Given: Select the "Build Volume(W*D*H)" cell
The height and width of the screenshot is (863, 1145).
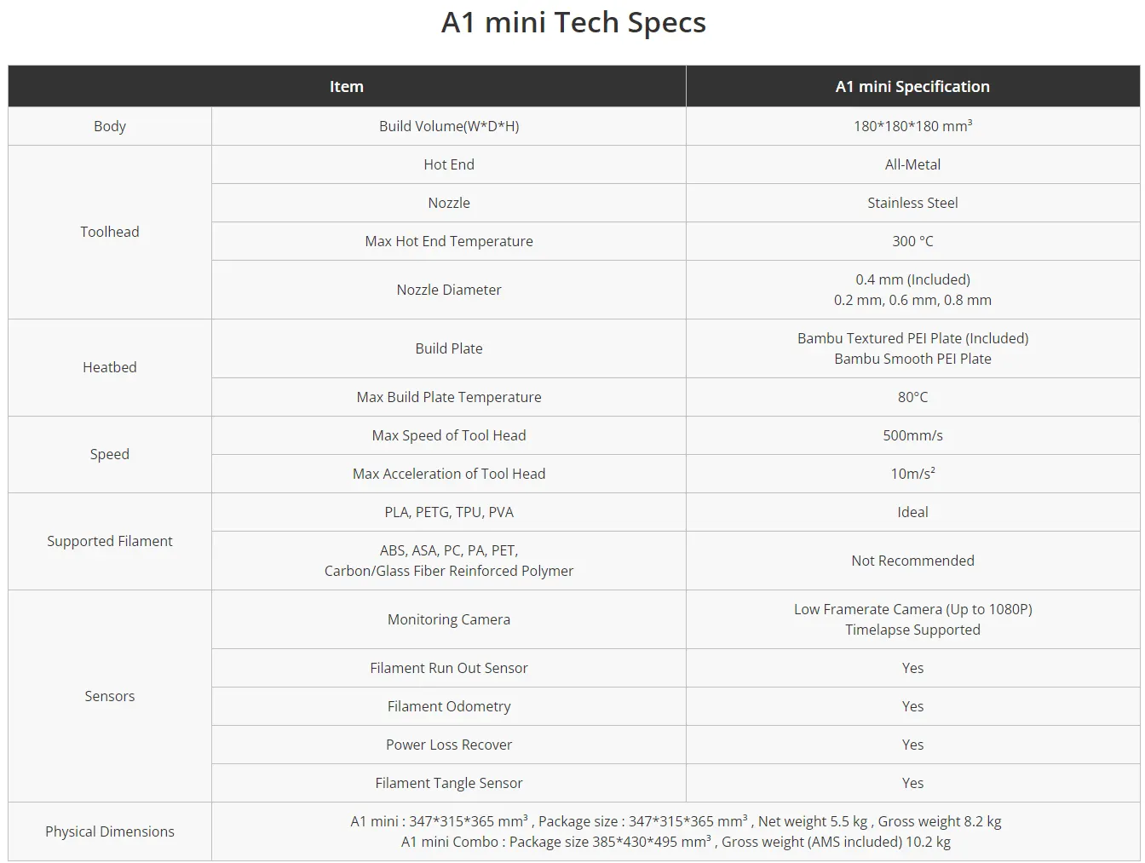Looking at the screenshot, I should pos(449,126).
